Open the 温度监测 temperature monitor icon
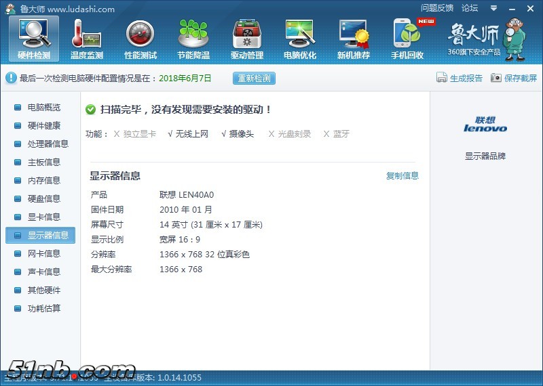The width and height of the screenshot is (543, 386). pyautogui.click(x=87, y=39)
